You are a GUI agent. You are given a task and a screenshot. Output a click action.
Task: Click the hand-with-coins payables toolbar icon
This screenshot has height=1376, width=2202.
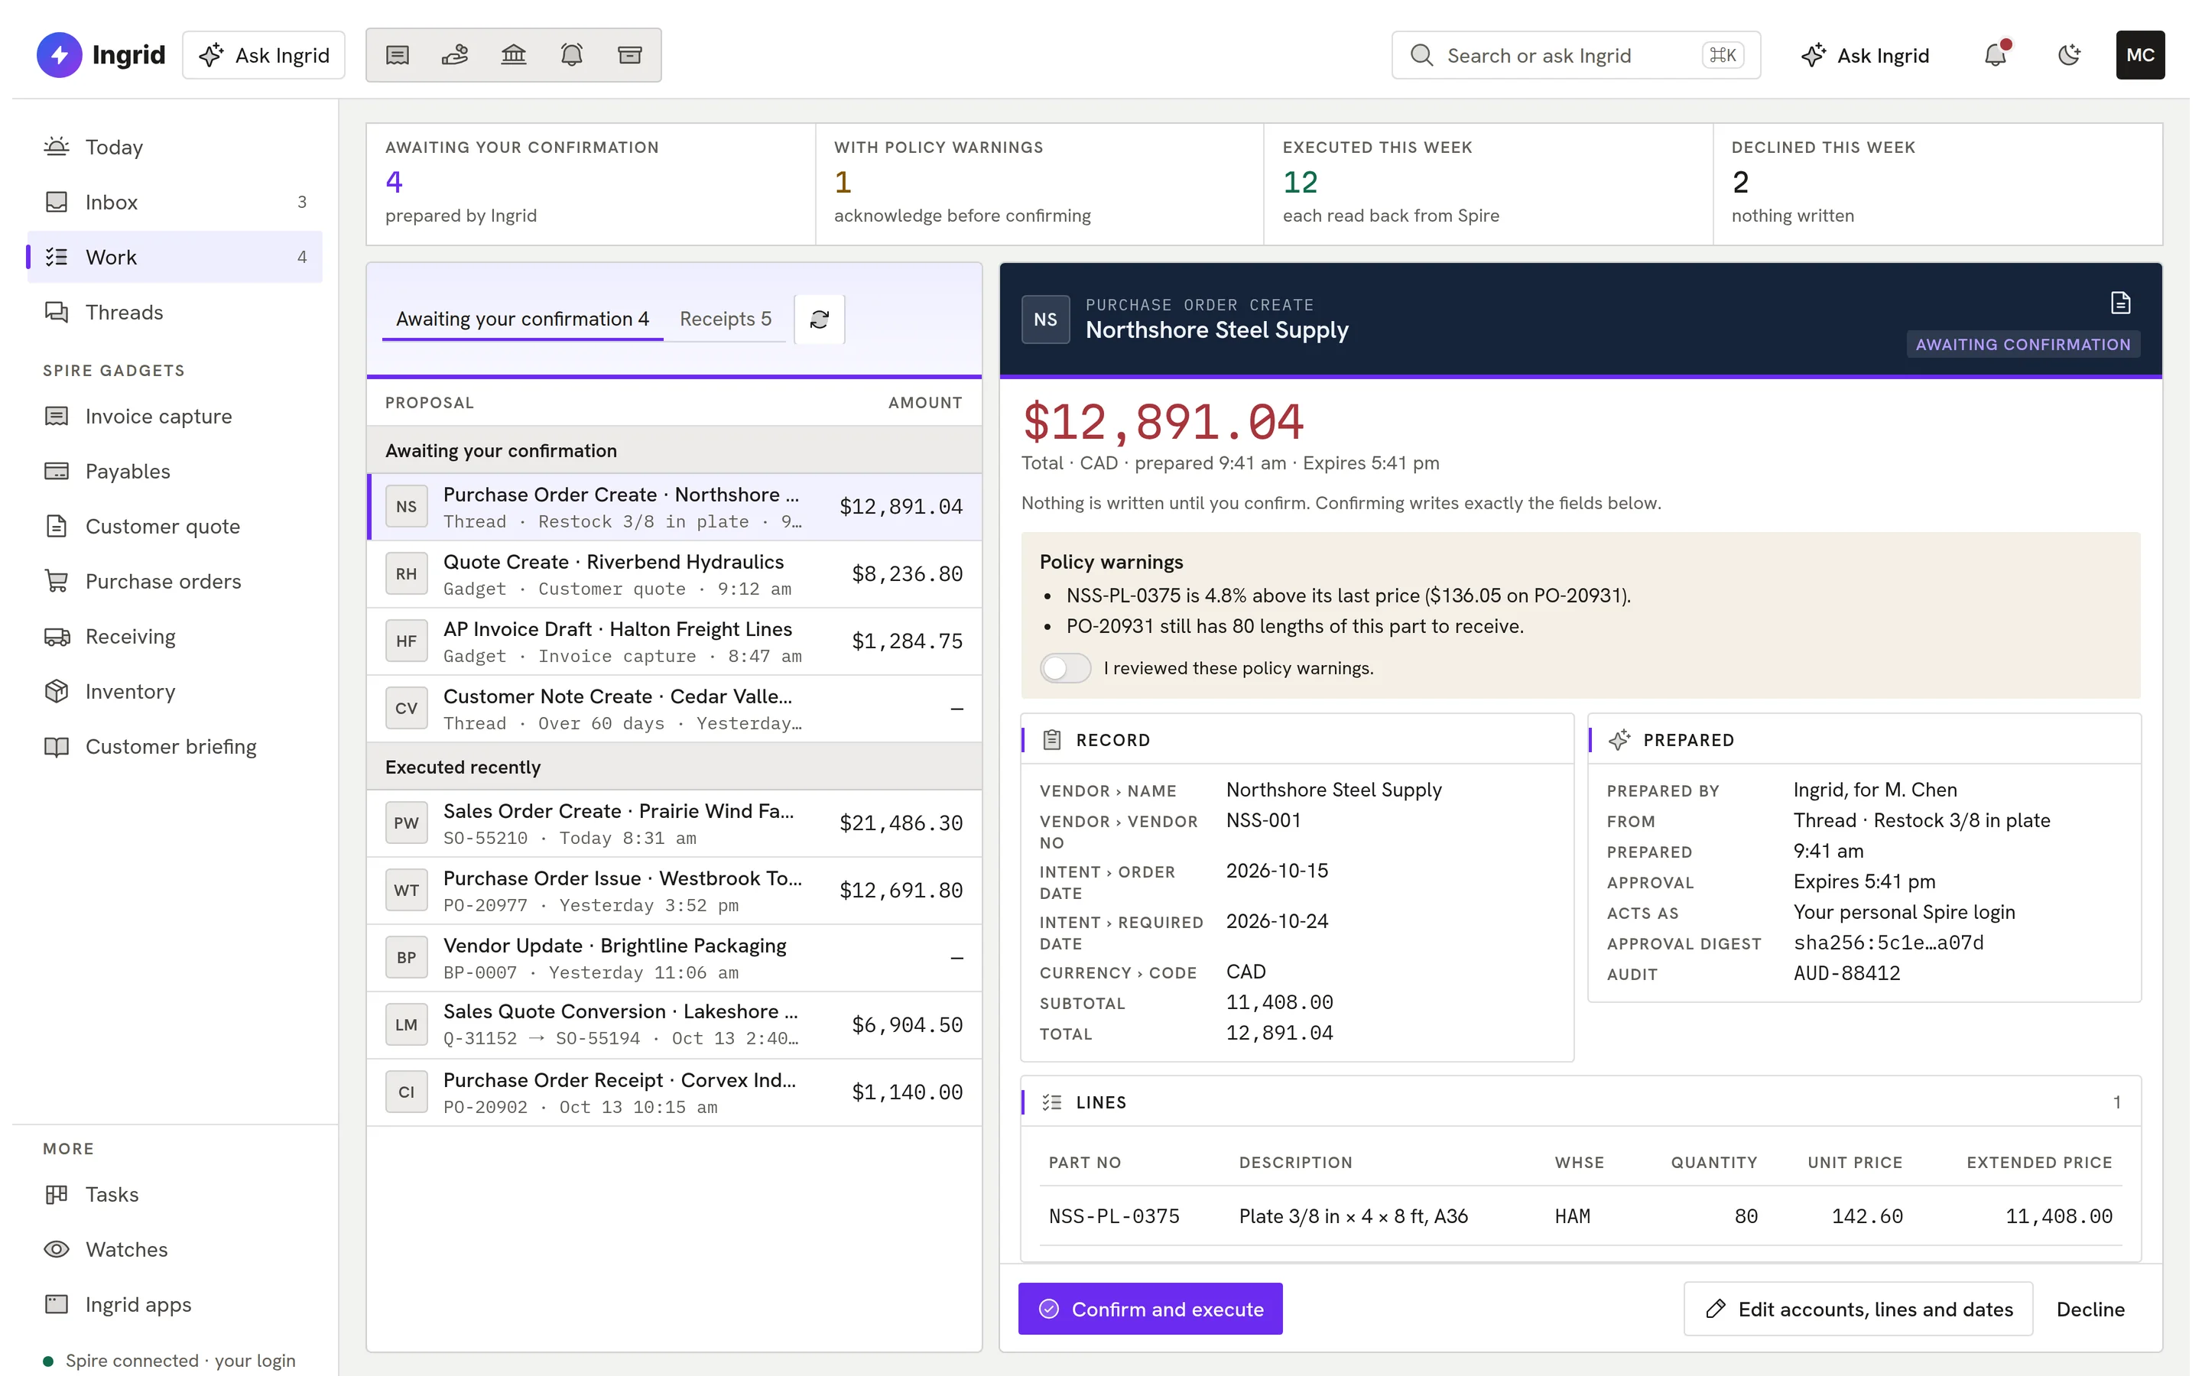pos(455,56)
